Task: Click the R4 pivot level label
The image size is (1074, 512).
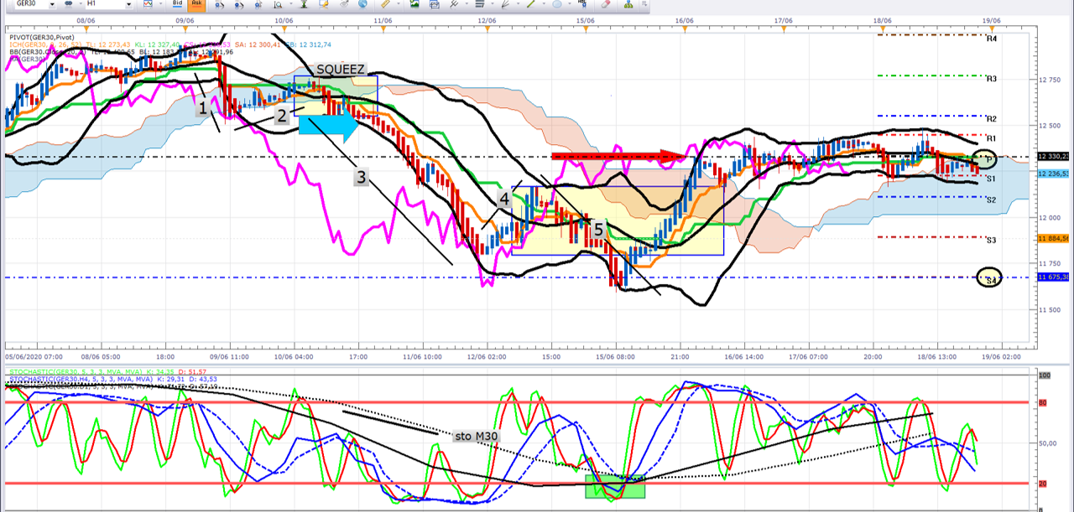Action: [991, 39]
